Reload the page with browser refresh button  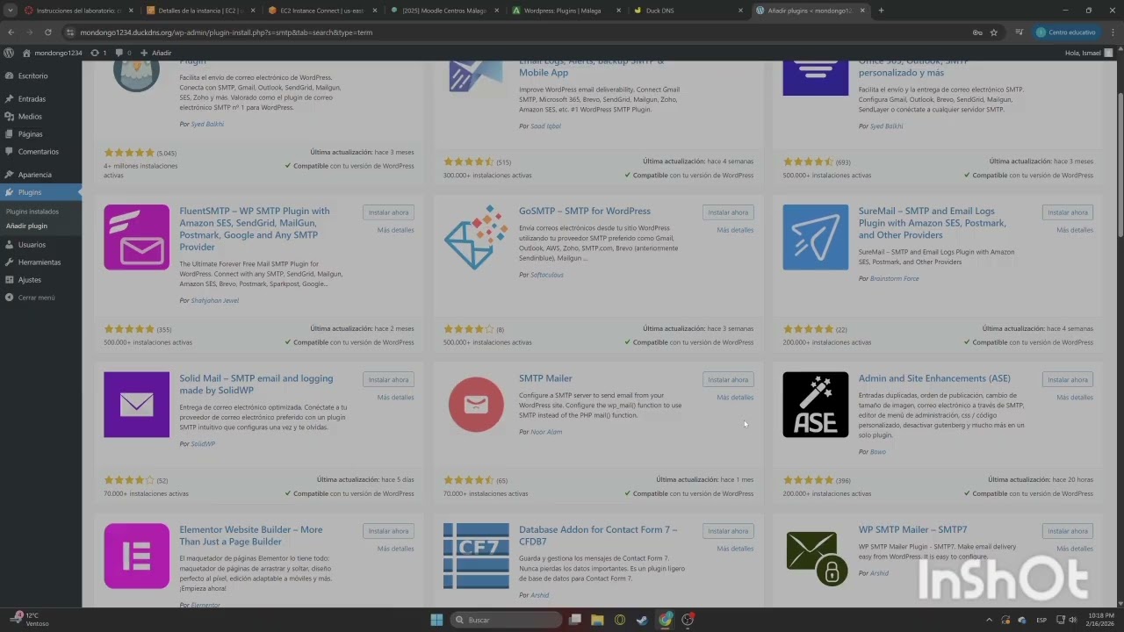pos(47,32)
